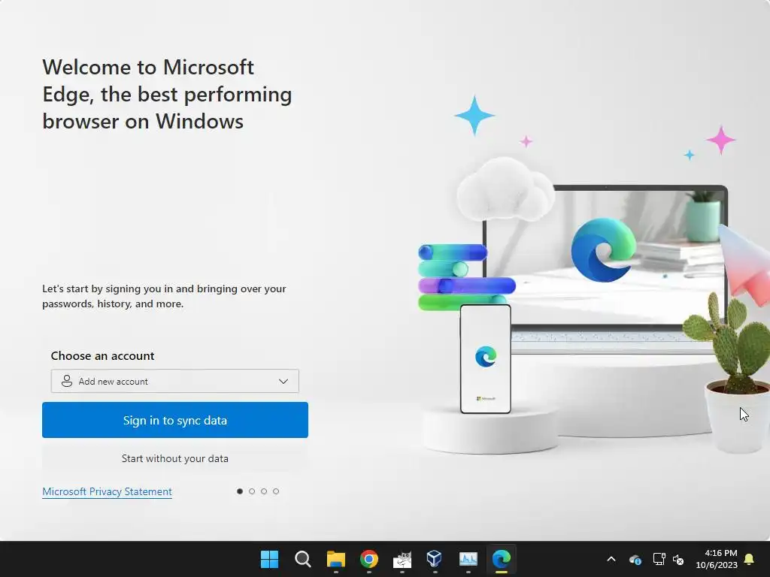Click Sign in to sync data button
This screenshot has width=770, height=577.
(x=174, y=420)
